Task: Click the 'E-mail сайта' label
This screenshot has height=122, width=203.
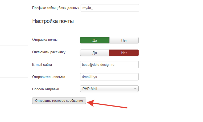Action: pyautogui.click(x=42, y=64)
